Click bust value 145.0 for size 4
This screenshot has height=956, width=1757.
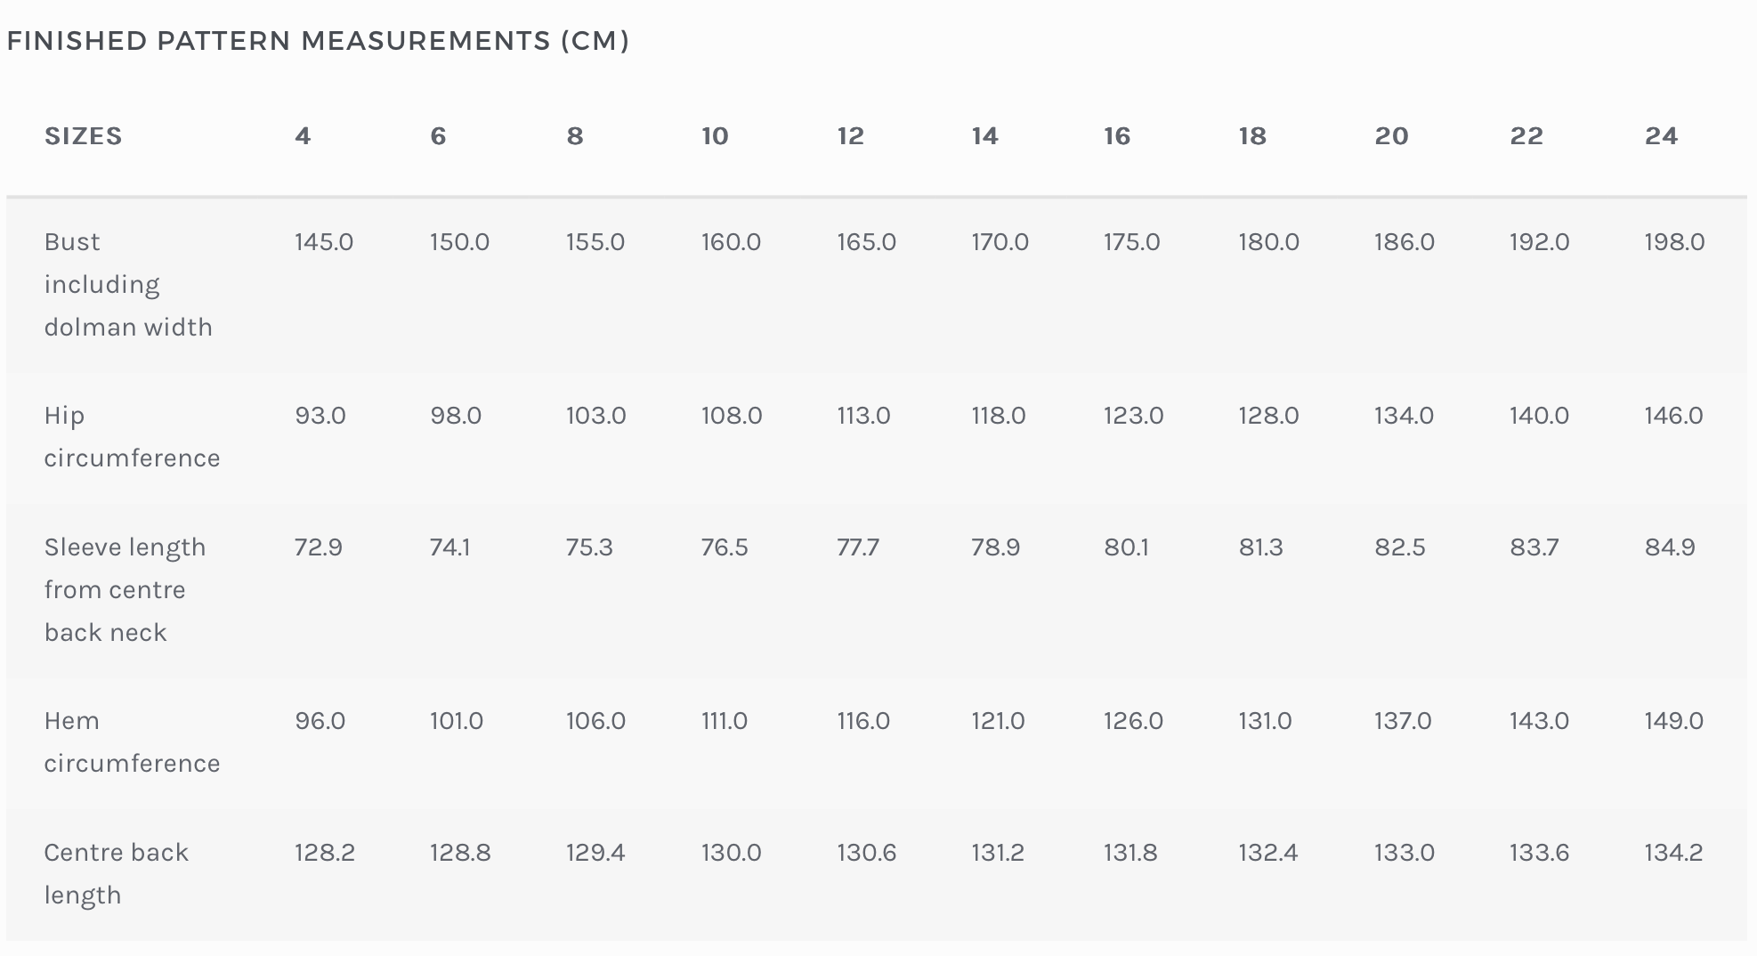coord(324,242)
